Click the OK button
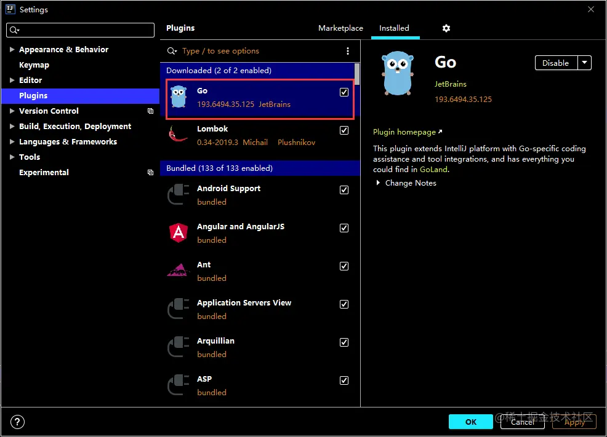607x437 pixels. click(471, 422)
